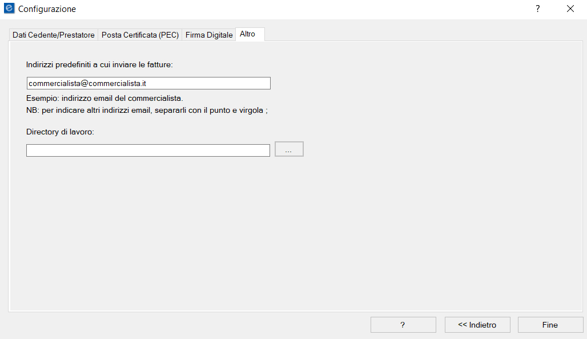Click the Altro tab
The width and height of the screenshot is (587, 339).
tap(250, 34)
